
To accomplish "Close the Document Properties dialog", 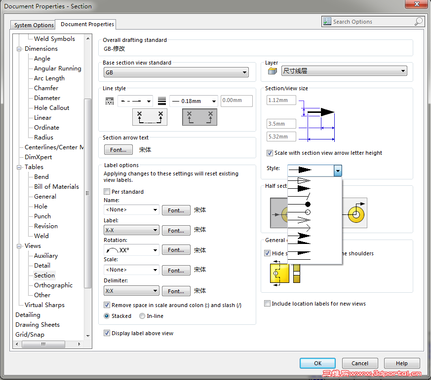I will click(x=416, y=4).
